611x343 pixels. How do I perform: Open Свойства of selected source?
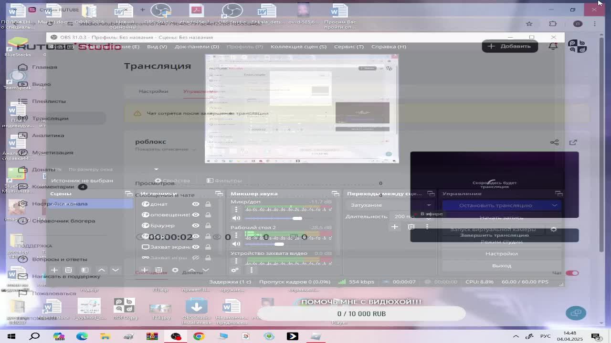coord(172,181)
